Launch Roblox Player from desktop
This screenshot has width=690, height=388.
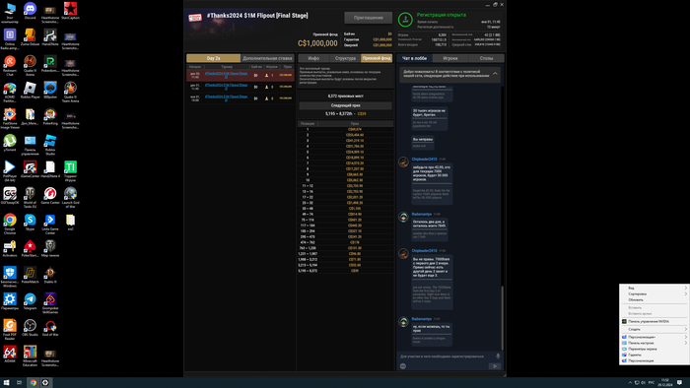coord(30,91)
